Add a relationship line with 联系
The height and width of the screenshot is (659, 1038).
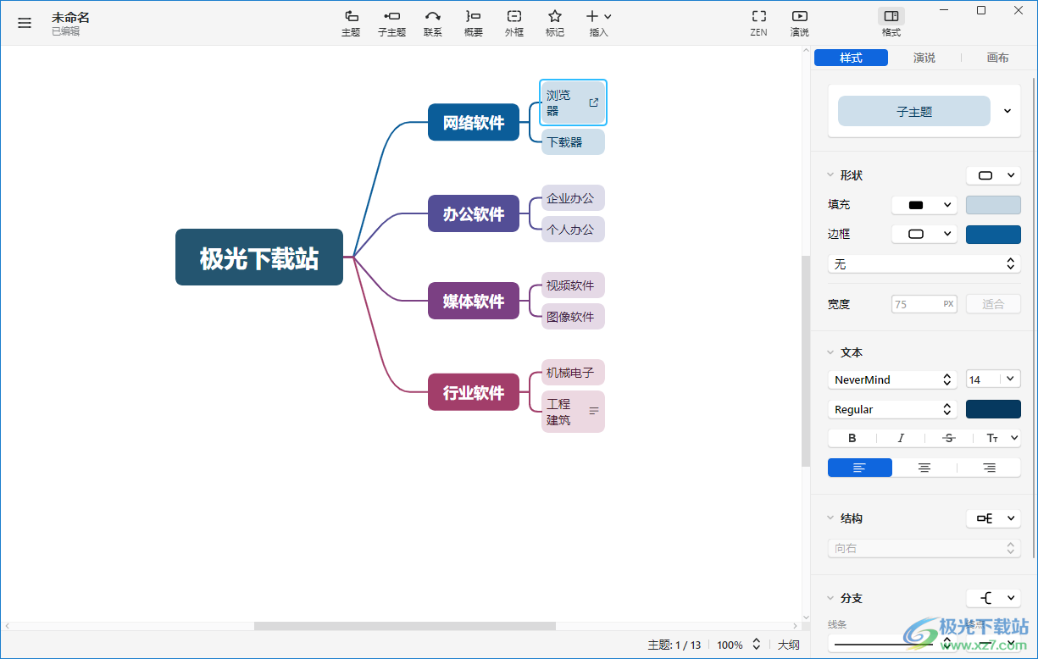[x=433, y=23]
